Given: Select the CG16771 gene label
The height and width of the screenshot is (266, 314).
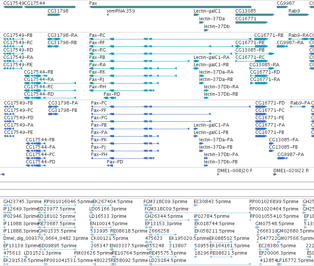Looking at the screenshot, I should pos(246,19).
